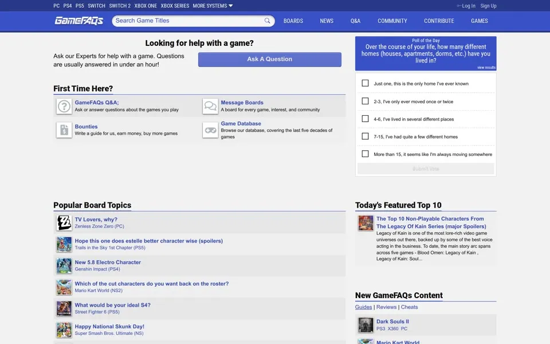
Task: Open the Switch platform link
Action: pyautogui.click(x=96, y=6)
